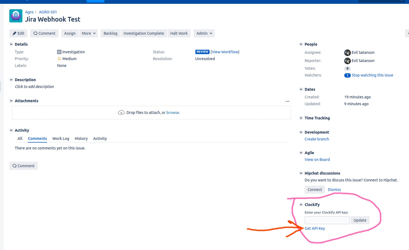Open the Activity stream tab
This screenshot has height=250, width=409.
100,138
